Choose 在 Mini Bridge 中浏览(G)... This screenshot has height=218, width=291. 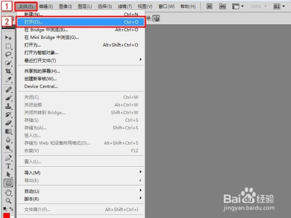click(x=81, y=37)
